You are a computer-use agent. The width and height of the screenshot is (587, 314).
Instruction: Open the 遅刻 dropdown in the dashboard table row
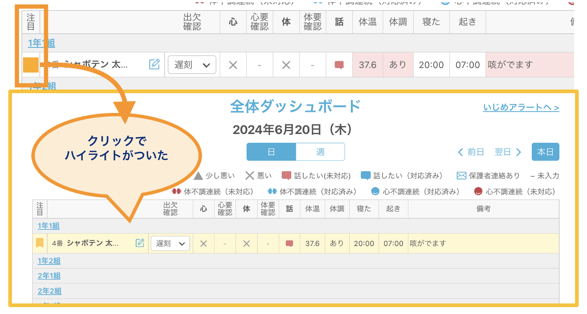tap(170, 243)
